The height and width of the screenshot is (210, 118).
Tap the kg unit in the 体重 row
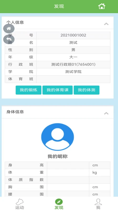coord(95,172)
